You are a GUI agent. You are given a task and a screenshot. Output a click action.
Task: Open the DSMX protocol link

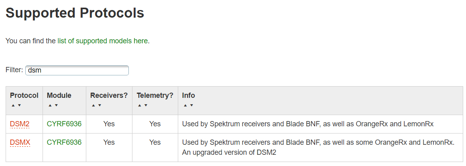pyautogui.click(x=20, y=142)
